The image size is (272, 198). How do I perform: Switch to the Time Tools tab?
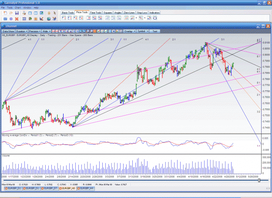pyautogui.click(x=96, y=13)
